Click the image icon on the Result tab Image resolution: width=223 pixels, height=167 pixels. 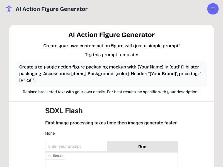[49, 156]
